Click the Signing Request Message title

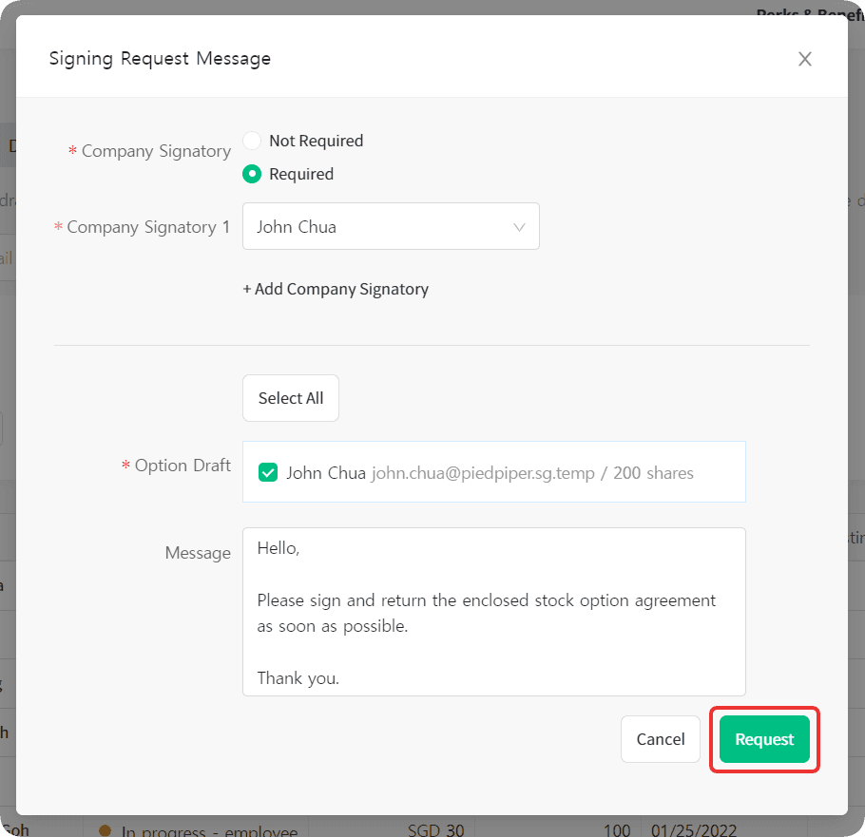pos(160,58)
